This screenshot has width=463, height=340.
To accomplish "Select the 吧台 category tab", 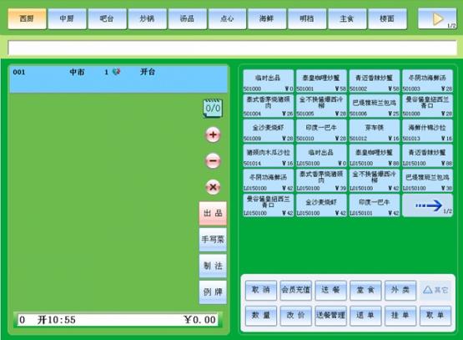I will (x=107, y=19).
